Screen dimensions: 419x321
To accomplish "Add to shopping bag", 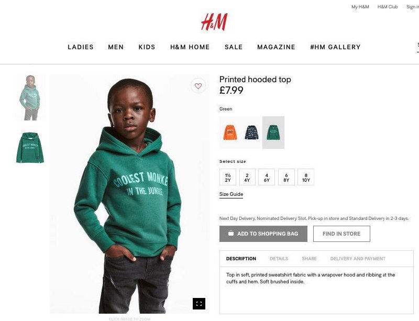I will [263, 234].
